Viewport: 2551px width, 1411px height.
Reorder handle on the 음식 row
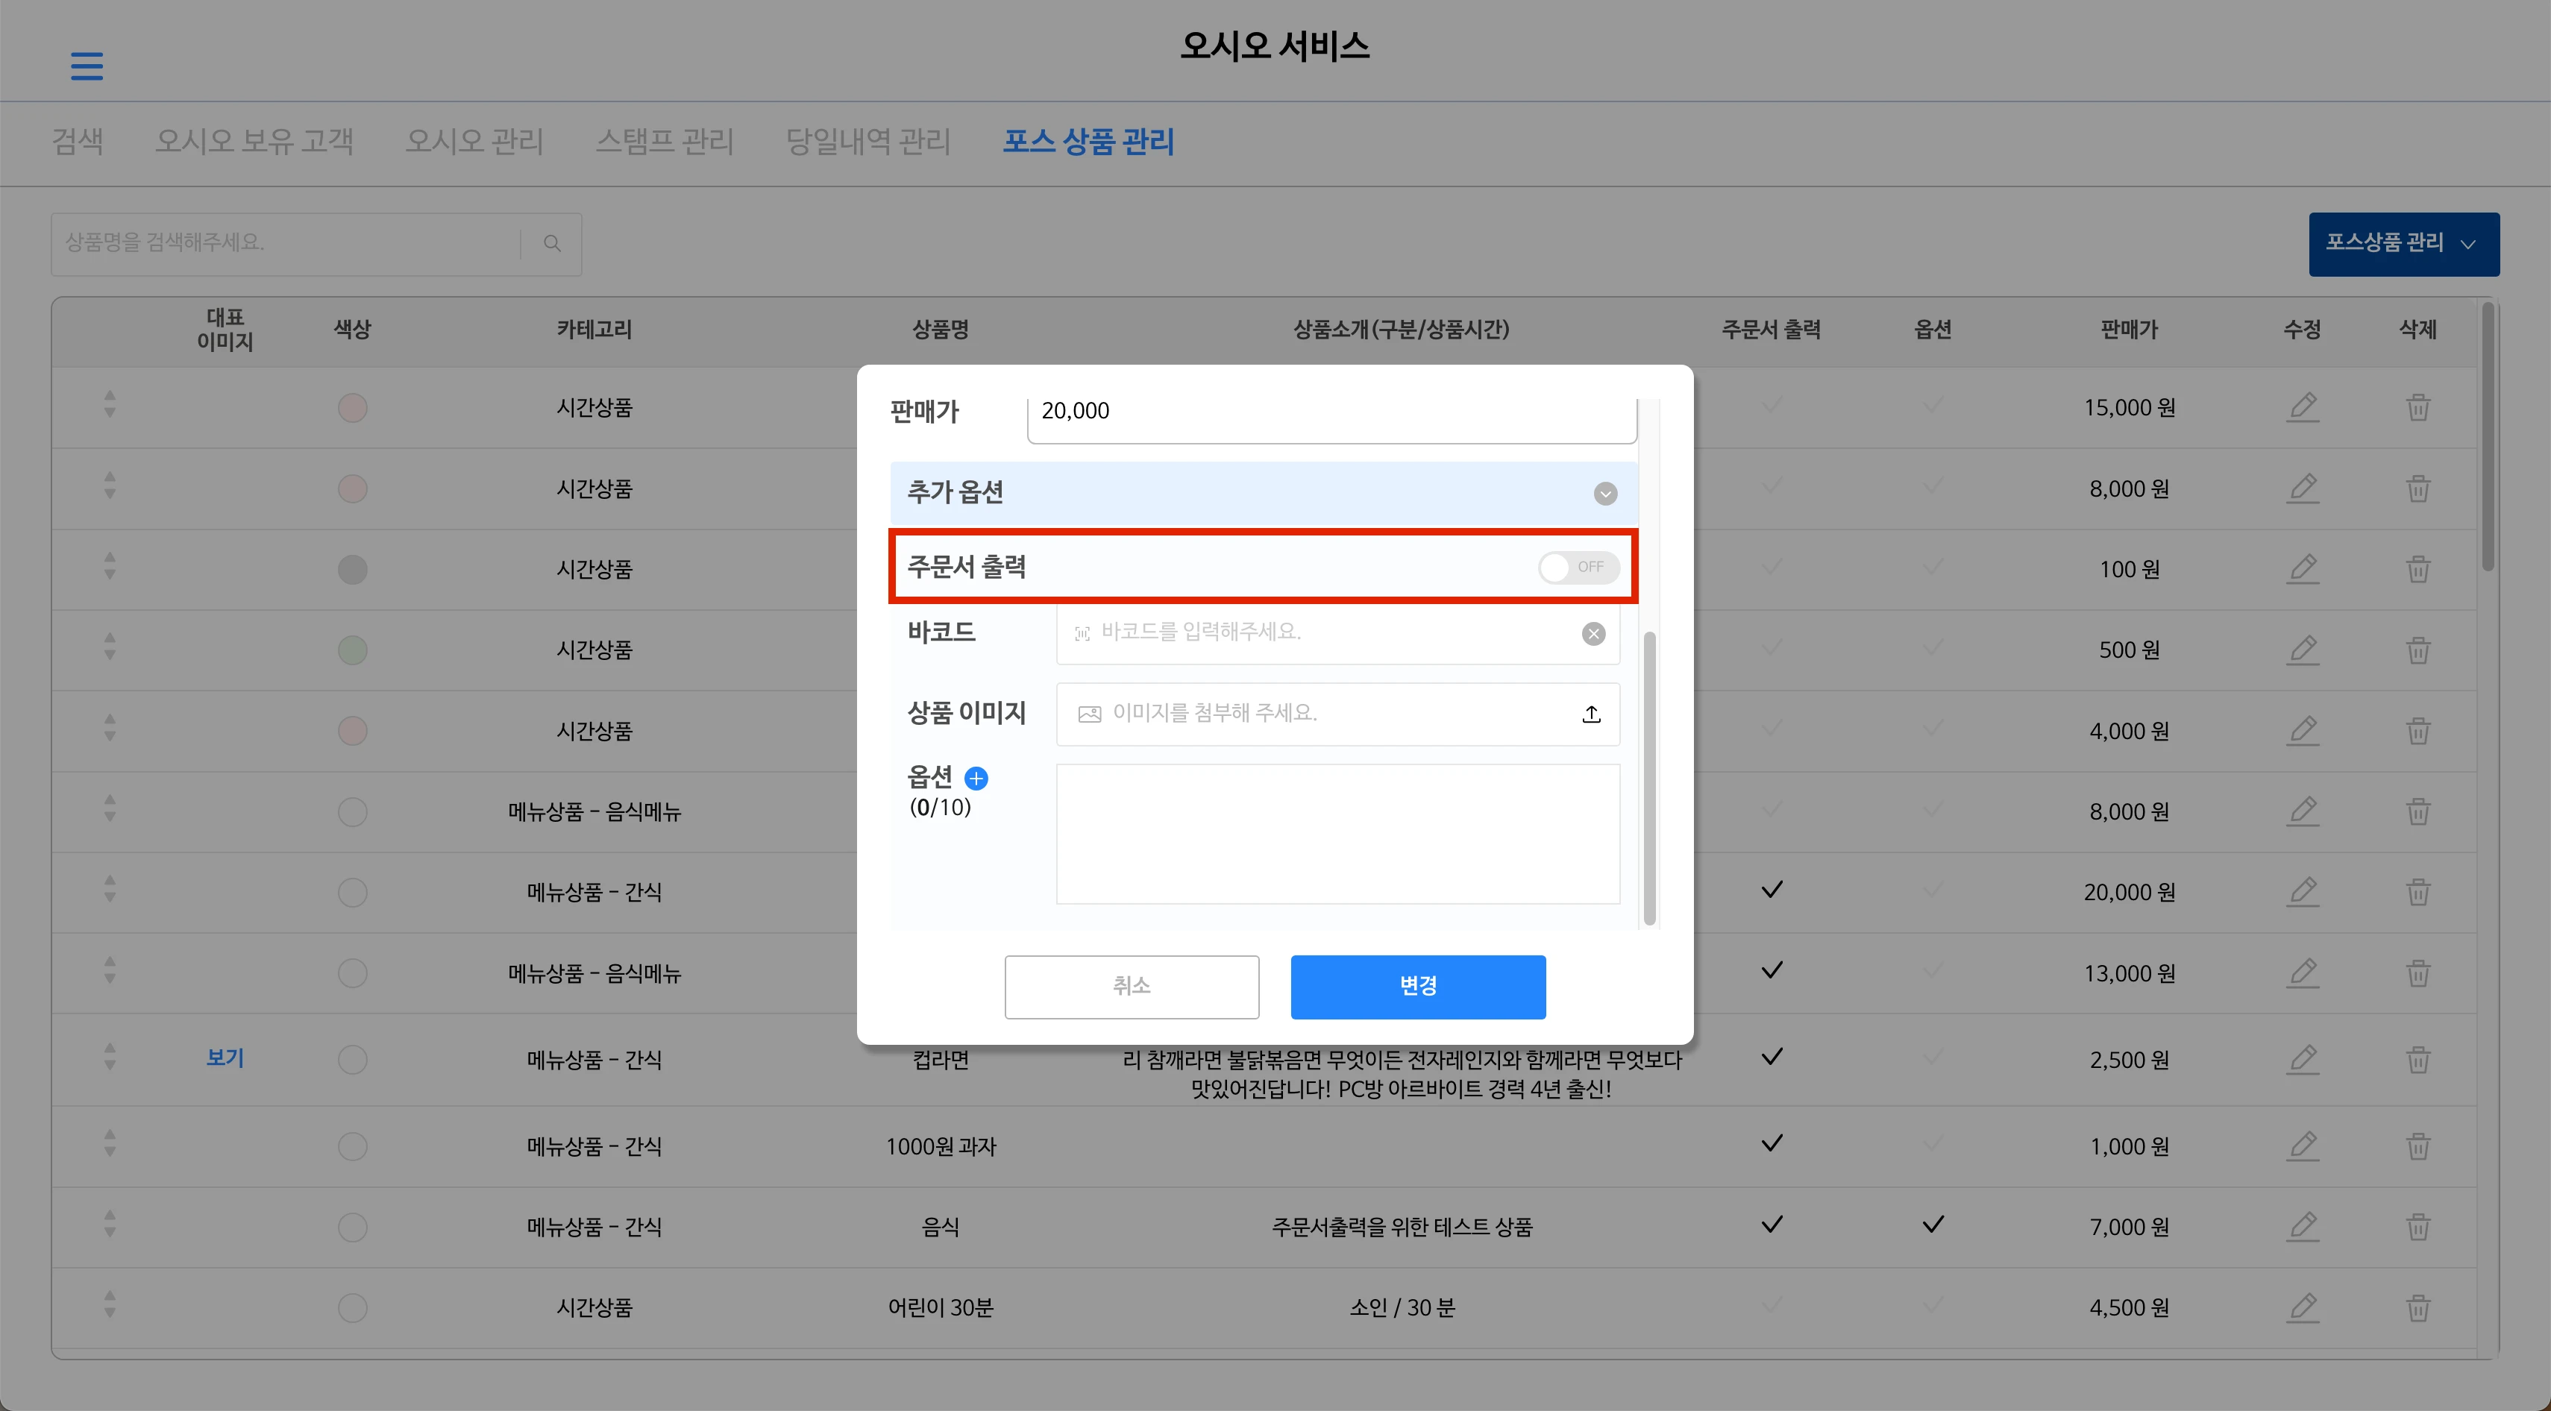[110, 1225]
